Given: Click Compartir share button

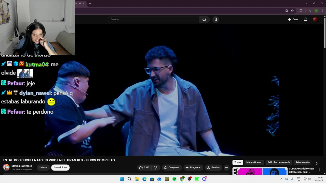Looking at the screenshot, I should coord(171,167).
